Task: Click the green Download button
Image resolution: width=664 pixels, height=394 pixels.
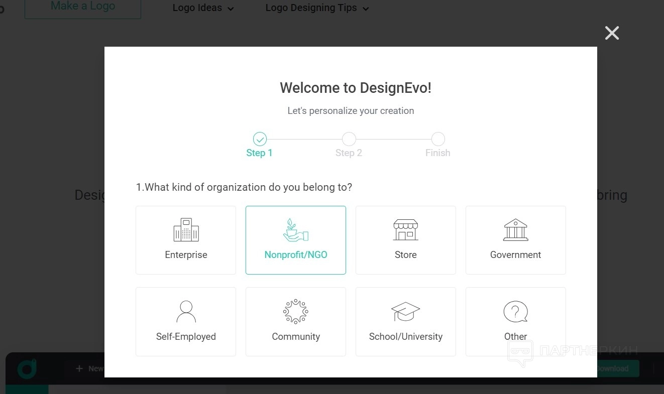Action: [x=617, y=368]
